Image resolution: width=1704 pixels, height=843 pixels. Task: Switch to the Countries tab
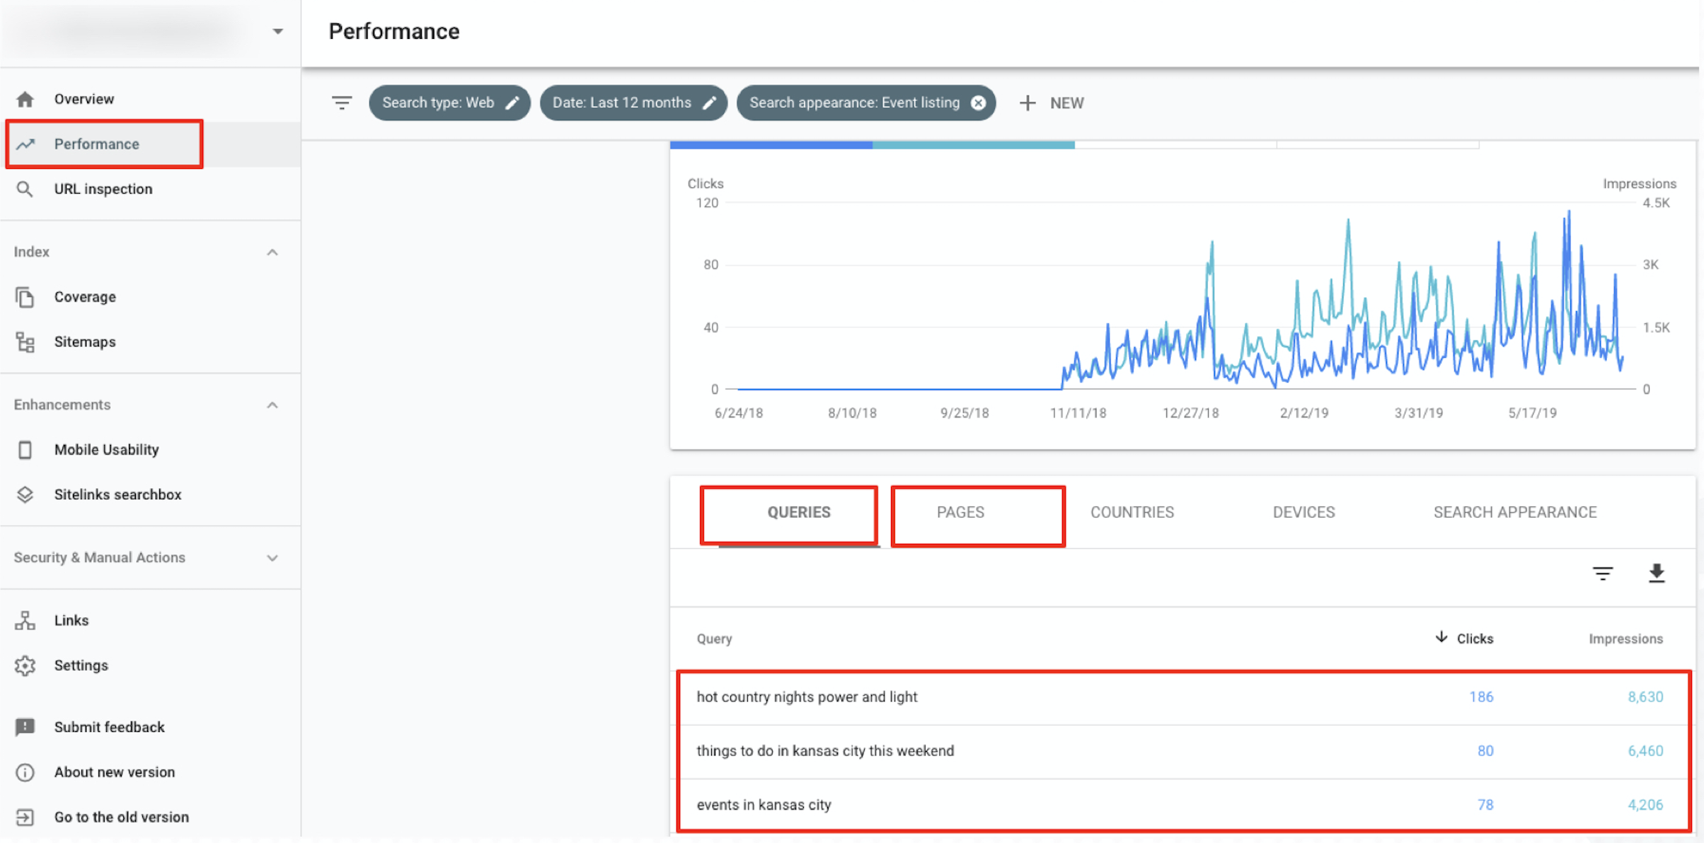(1132, 513)
